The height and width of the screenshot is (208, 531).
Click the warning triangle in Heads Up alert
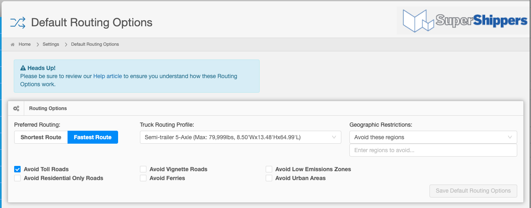click(23, 68)
